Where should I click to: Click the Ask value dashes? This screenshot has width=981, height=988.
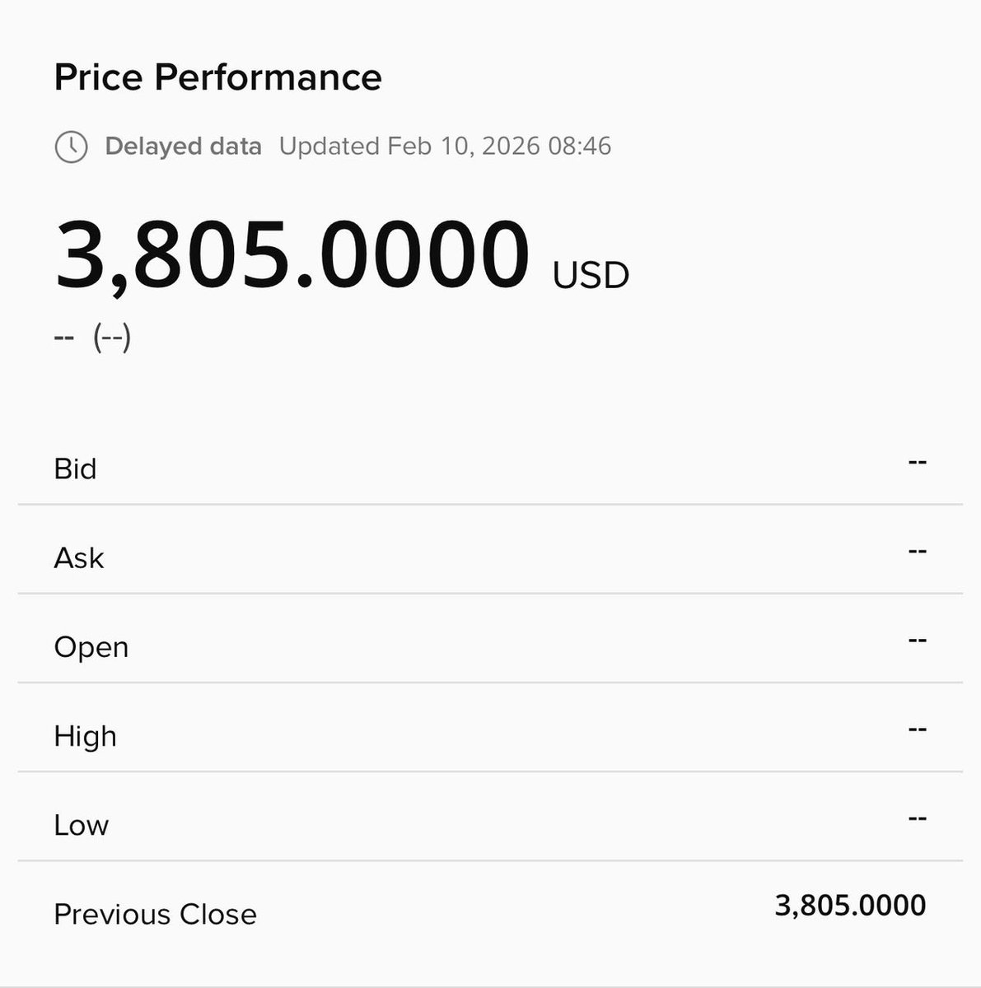tap(918, 551)
